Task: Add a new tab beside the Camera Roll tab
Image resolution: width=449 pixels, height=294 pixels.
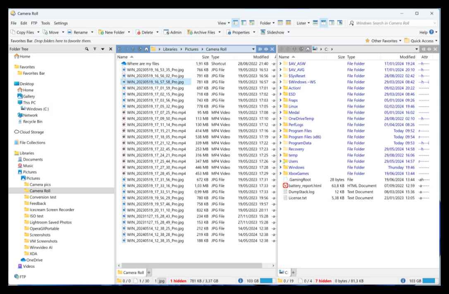Action: [149, 272]
